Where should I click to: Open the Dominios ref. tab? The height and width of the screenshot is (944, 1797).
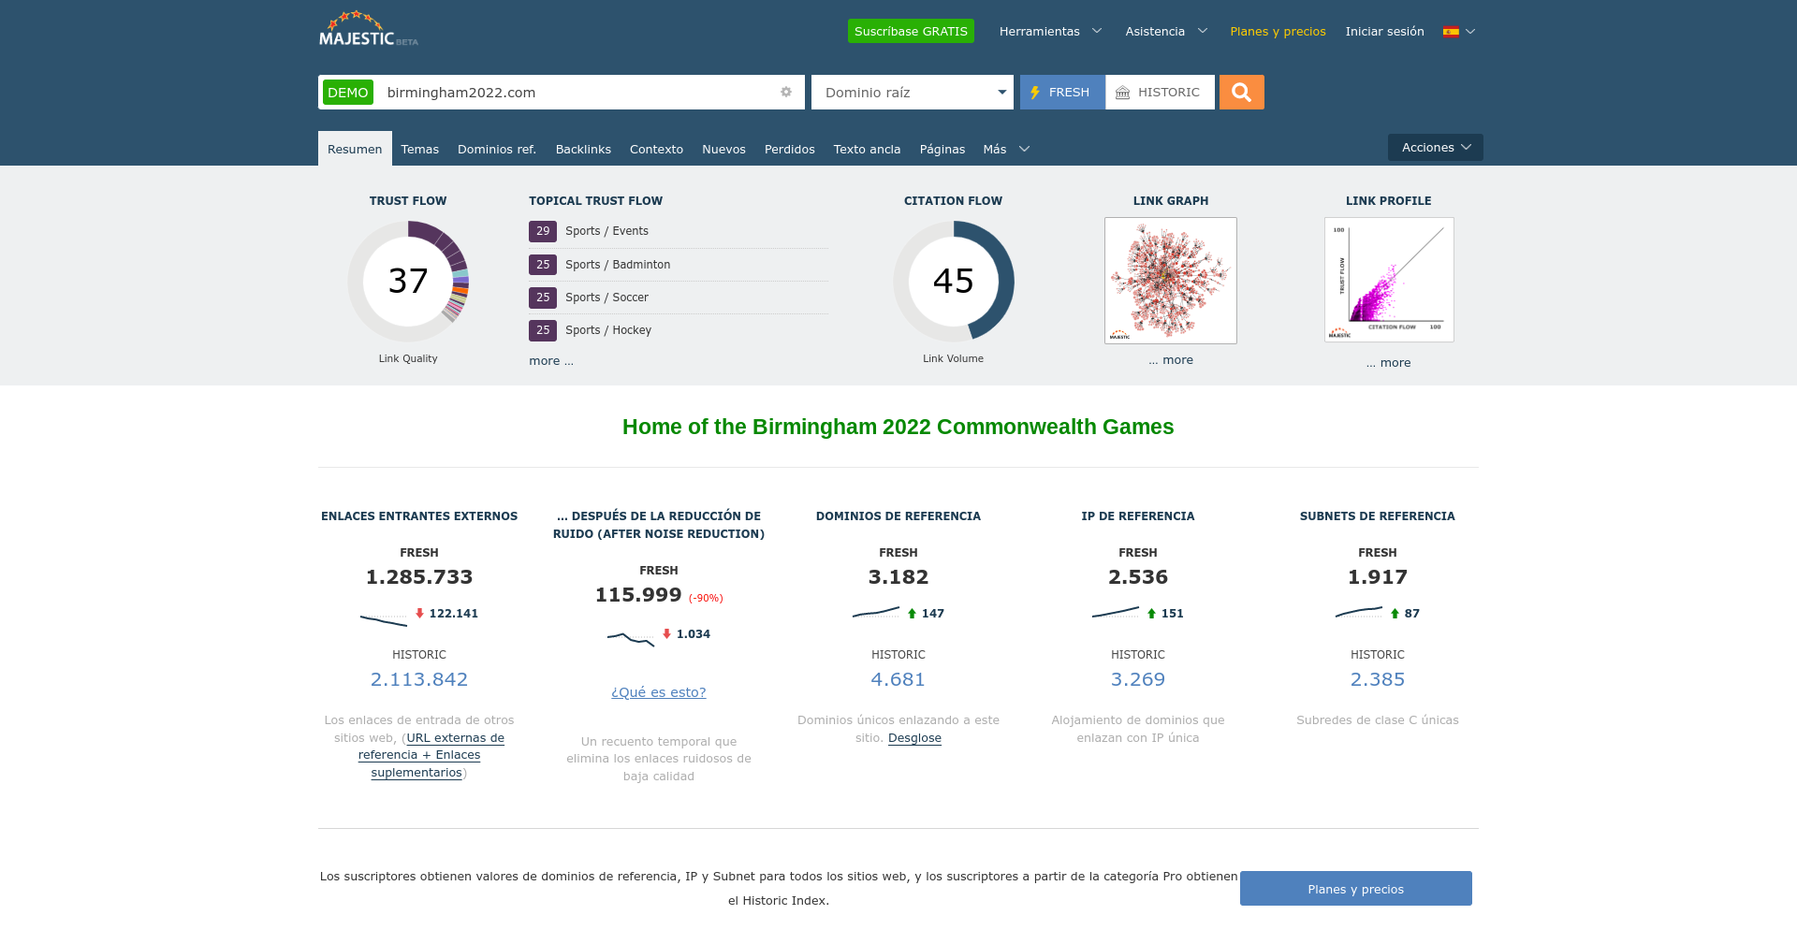[497, 149]
